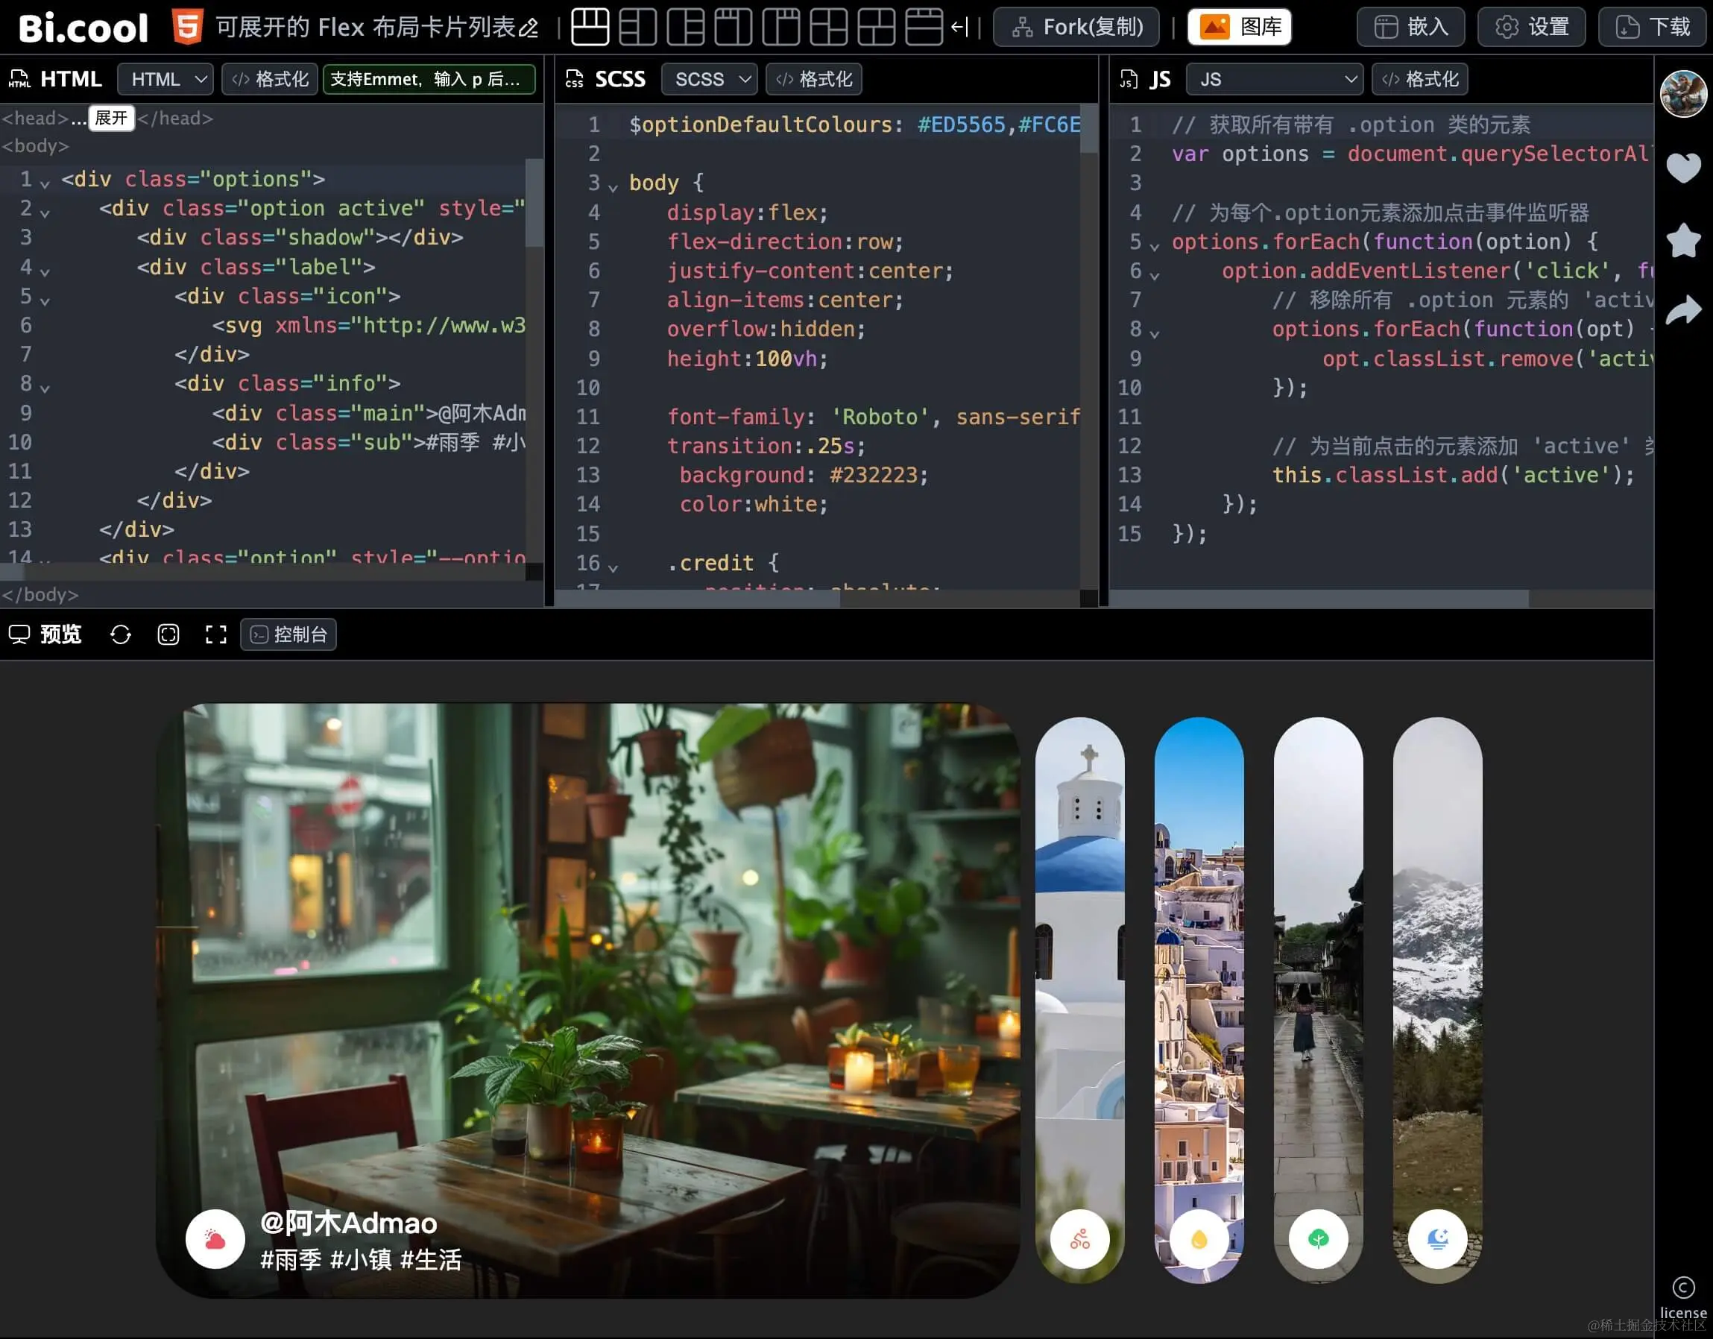Open the 设置 settings menu
Image resolution: width=1713 pixels, height=1339 pixels.
pos(1531,27)
